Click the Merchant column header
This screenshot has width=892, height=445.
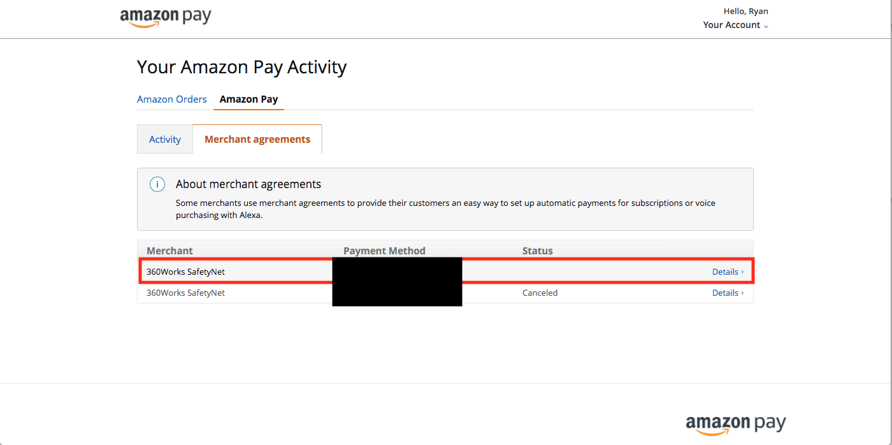(x=169, y=251)
